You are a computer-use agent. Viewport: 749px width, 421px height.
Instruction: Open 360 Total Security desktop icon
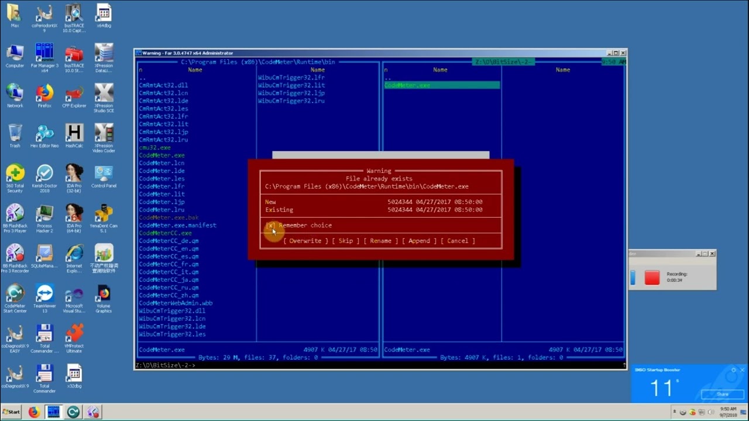tap(15, 178)
